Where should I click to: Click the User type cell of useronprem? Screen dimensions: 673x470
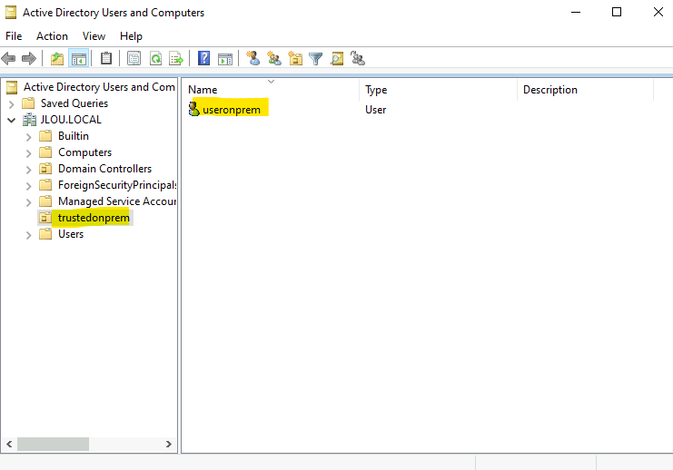coord(376,110)
